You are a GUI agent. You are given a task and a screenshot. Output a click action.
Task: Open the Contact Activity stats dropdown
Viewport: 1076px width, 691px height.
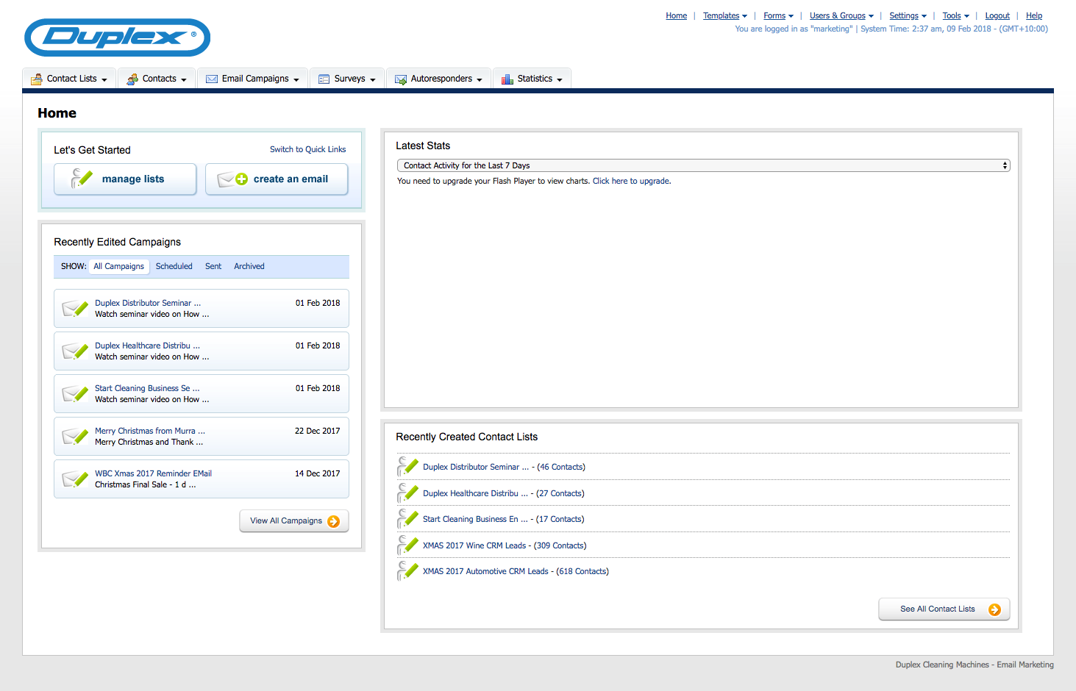703,165
